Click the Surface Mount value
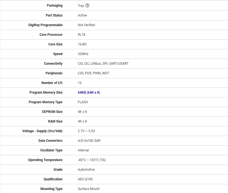The image size is (228, 193). (x=88, y=189)
